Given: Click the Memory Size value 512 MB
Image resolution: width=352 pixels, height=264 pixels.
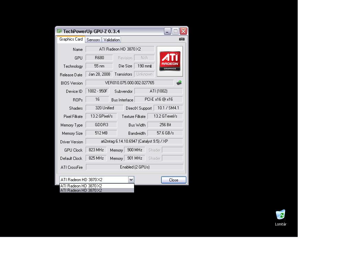Looking at the screenshot, I should pos(101,133).
